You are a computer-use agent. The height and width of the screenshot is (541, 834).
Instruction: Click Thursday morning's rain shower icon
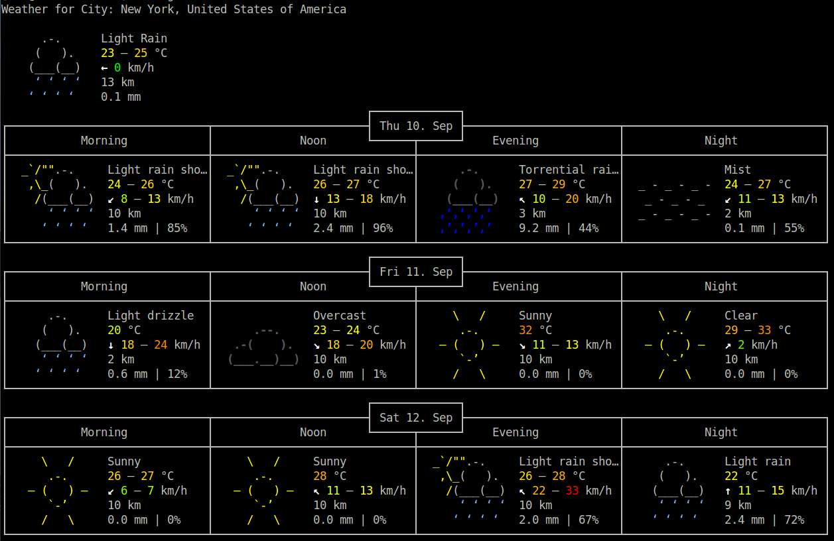58,198
